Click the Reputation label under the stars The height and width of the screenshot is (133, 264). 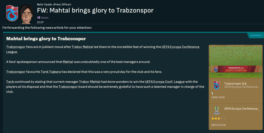pos(218,125)
